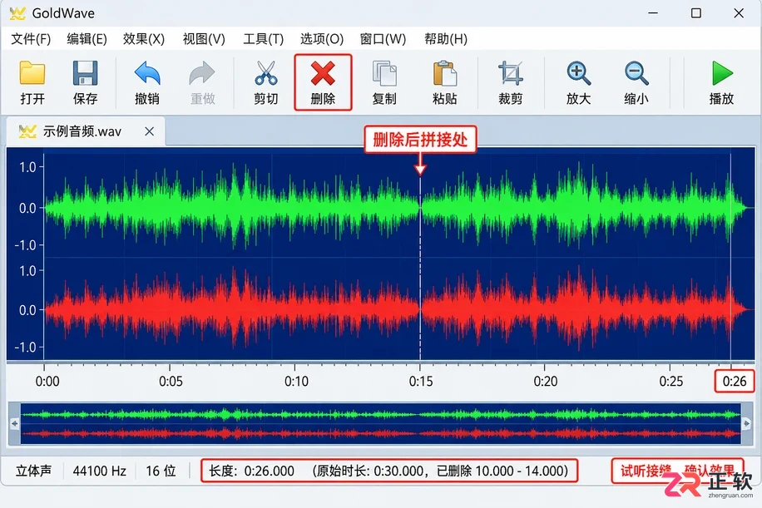Click the 0:15 mark on the time ruler

click(x=421, y=381)
